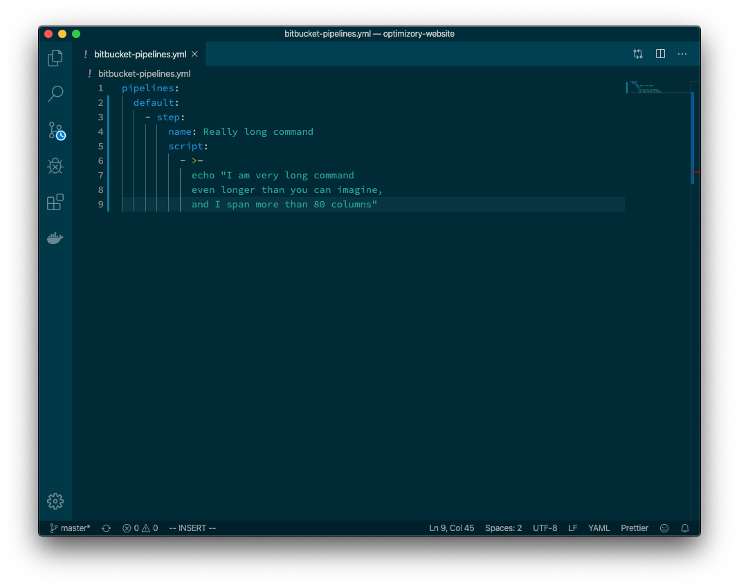Send feedback via the smiley icon

pyautogui.click(x=664, y=528)
